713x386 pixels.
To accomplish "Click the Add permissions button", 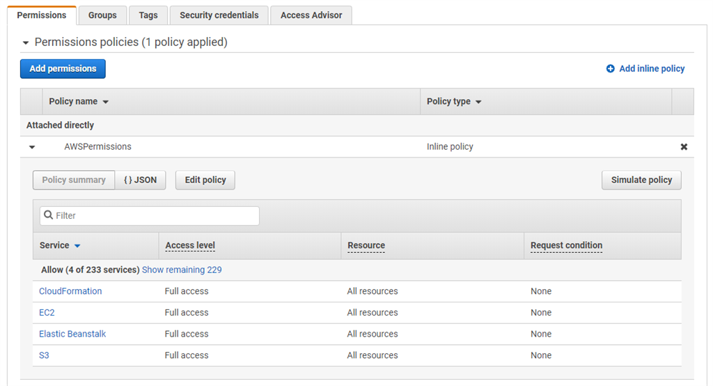I will point(63,68).
